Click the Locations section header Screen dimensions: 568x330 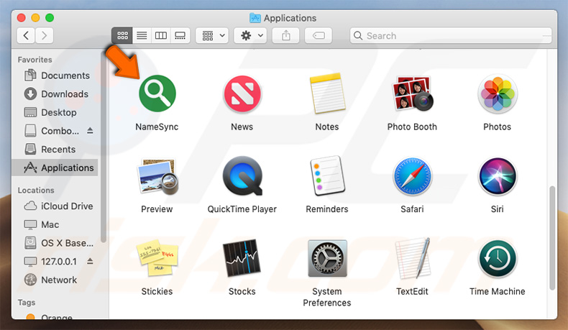[36, 191]
